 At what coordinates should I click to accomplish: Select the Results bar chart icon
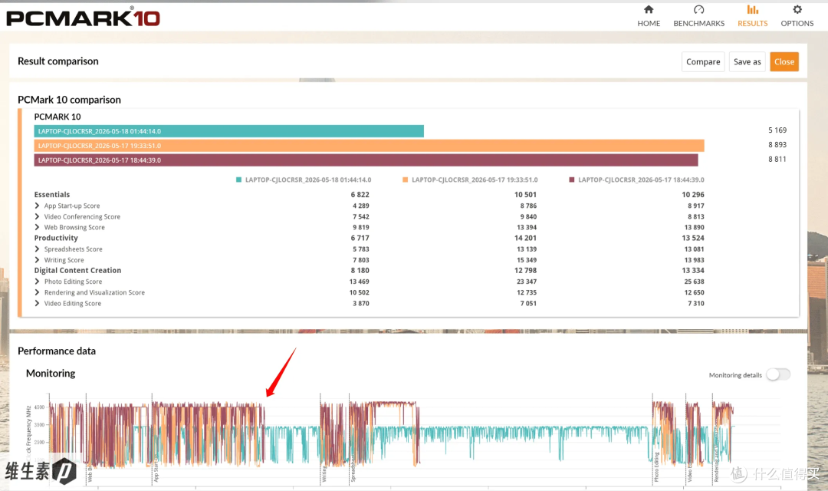(x=753, y=9)
